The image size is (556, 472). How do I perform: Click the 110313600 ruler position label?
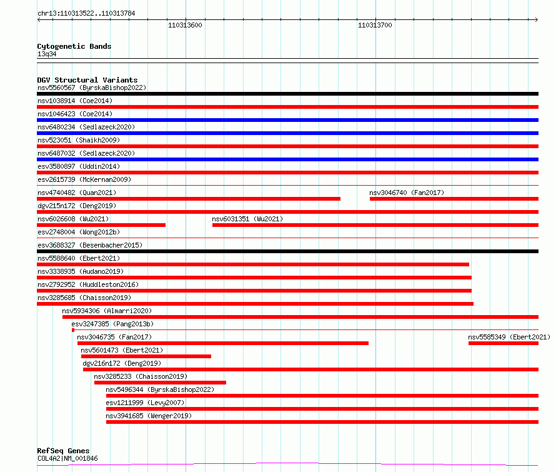pos(185,25)
